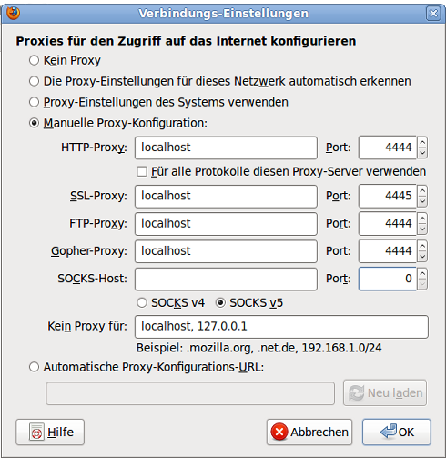Decrease FTP-Proxy port with down arrow
Screen dimensions: 446x458
click(422, 229)
